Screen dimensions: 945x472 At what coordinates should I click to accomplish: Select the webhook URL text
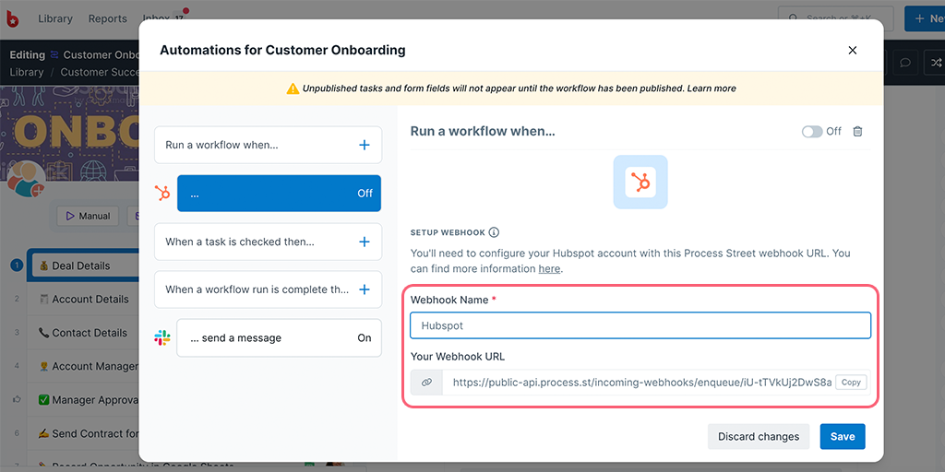pos(642,383)
